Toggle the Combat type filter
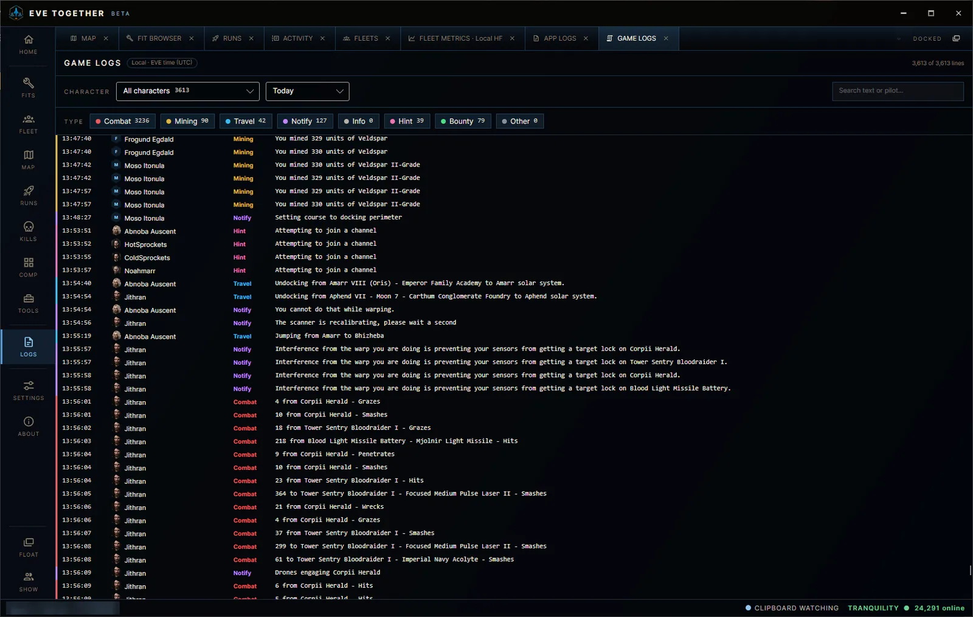 (x=122, y=121)
